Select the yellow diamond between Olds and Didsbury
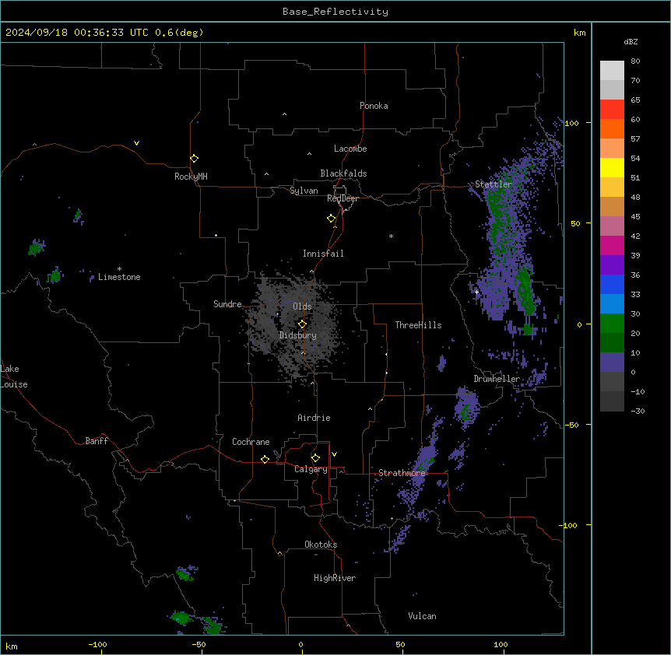Screen dimensions: 671x655 click(x=303, y=324)
